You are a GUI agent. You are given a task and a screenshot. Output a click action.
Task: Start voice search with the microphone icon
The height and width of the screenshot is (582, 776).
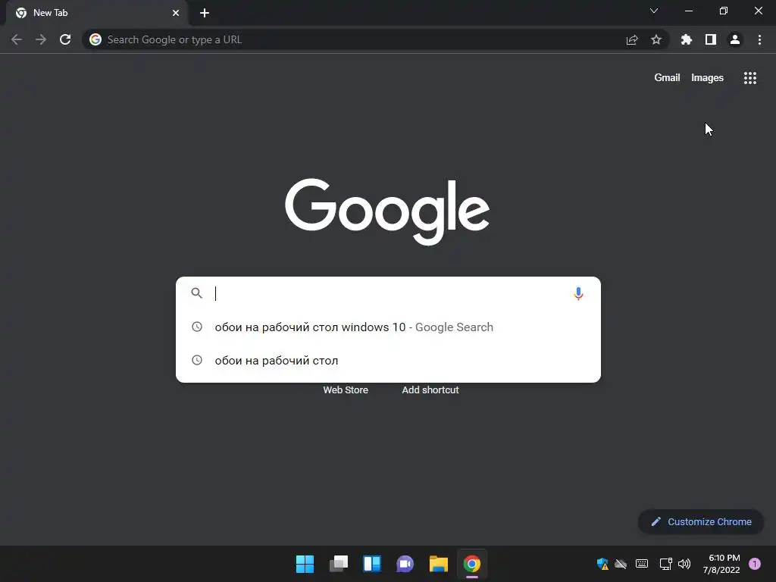click(x=578, y=293)
